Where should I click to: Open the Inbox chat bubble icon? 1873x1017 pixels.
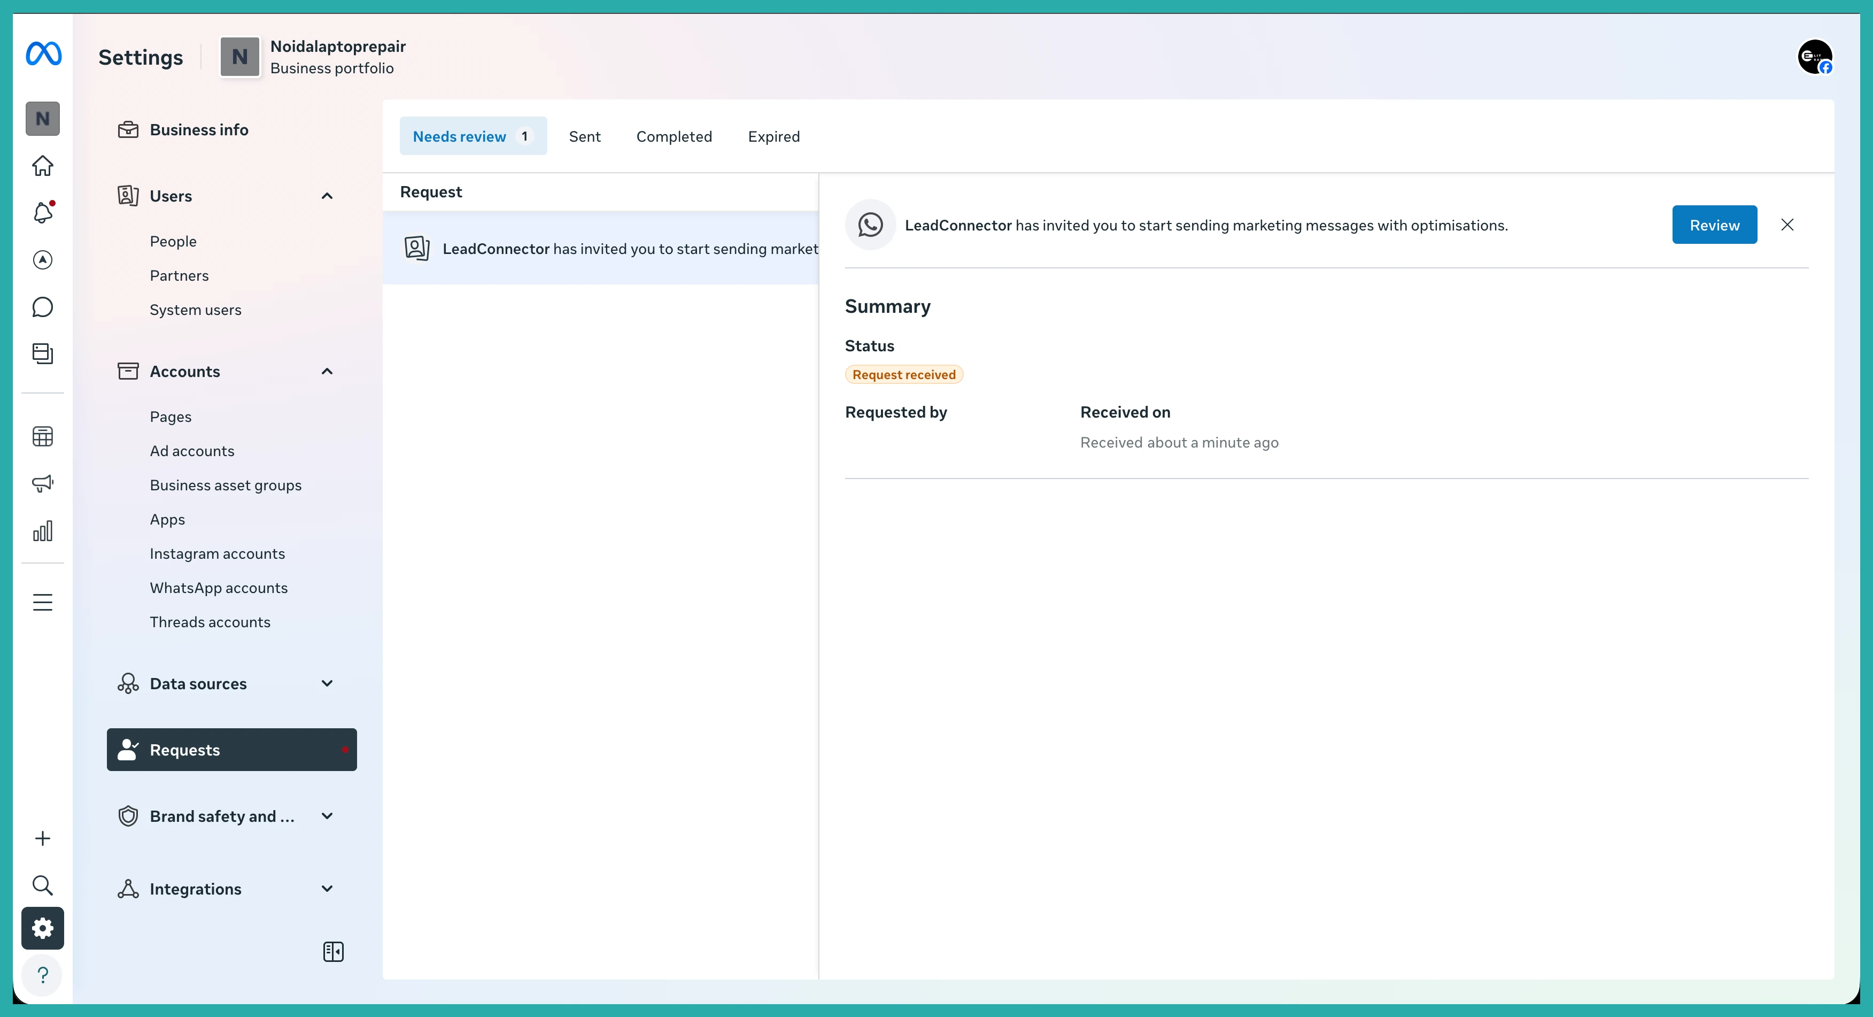(x=43, y=307)
